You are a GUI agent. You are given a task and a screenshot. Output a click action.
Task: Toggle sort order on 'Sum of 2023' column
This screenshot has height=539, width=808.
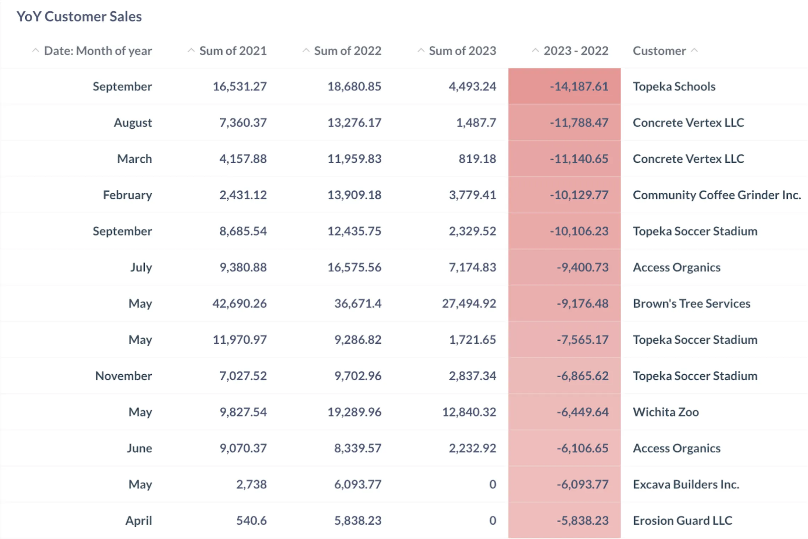point(421,51)
